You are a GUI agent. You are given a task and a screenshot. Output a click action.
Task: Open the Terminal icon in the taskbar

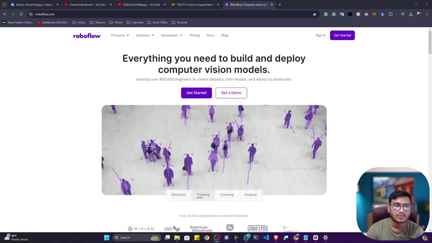point(256,237)
